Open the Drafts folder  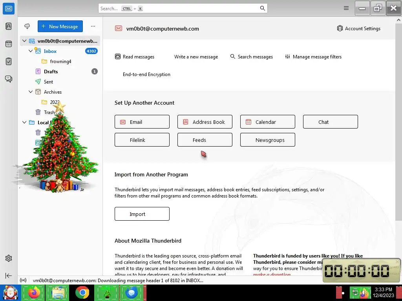click(51, 71)
